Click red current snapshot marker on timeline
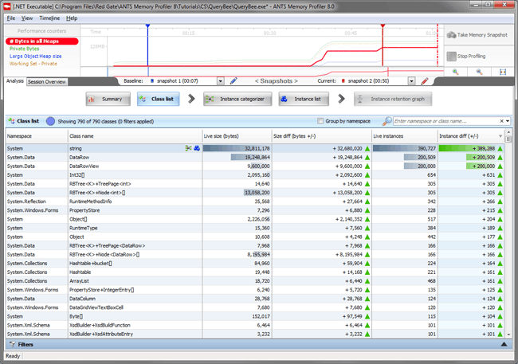Image resolution: width=518 pixels, height=364 pixels. (383, 27)
